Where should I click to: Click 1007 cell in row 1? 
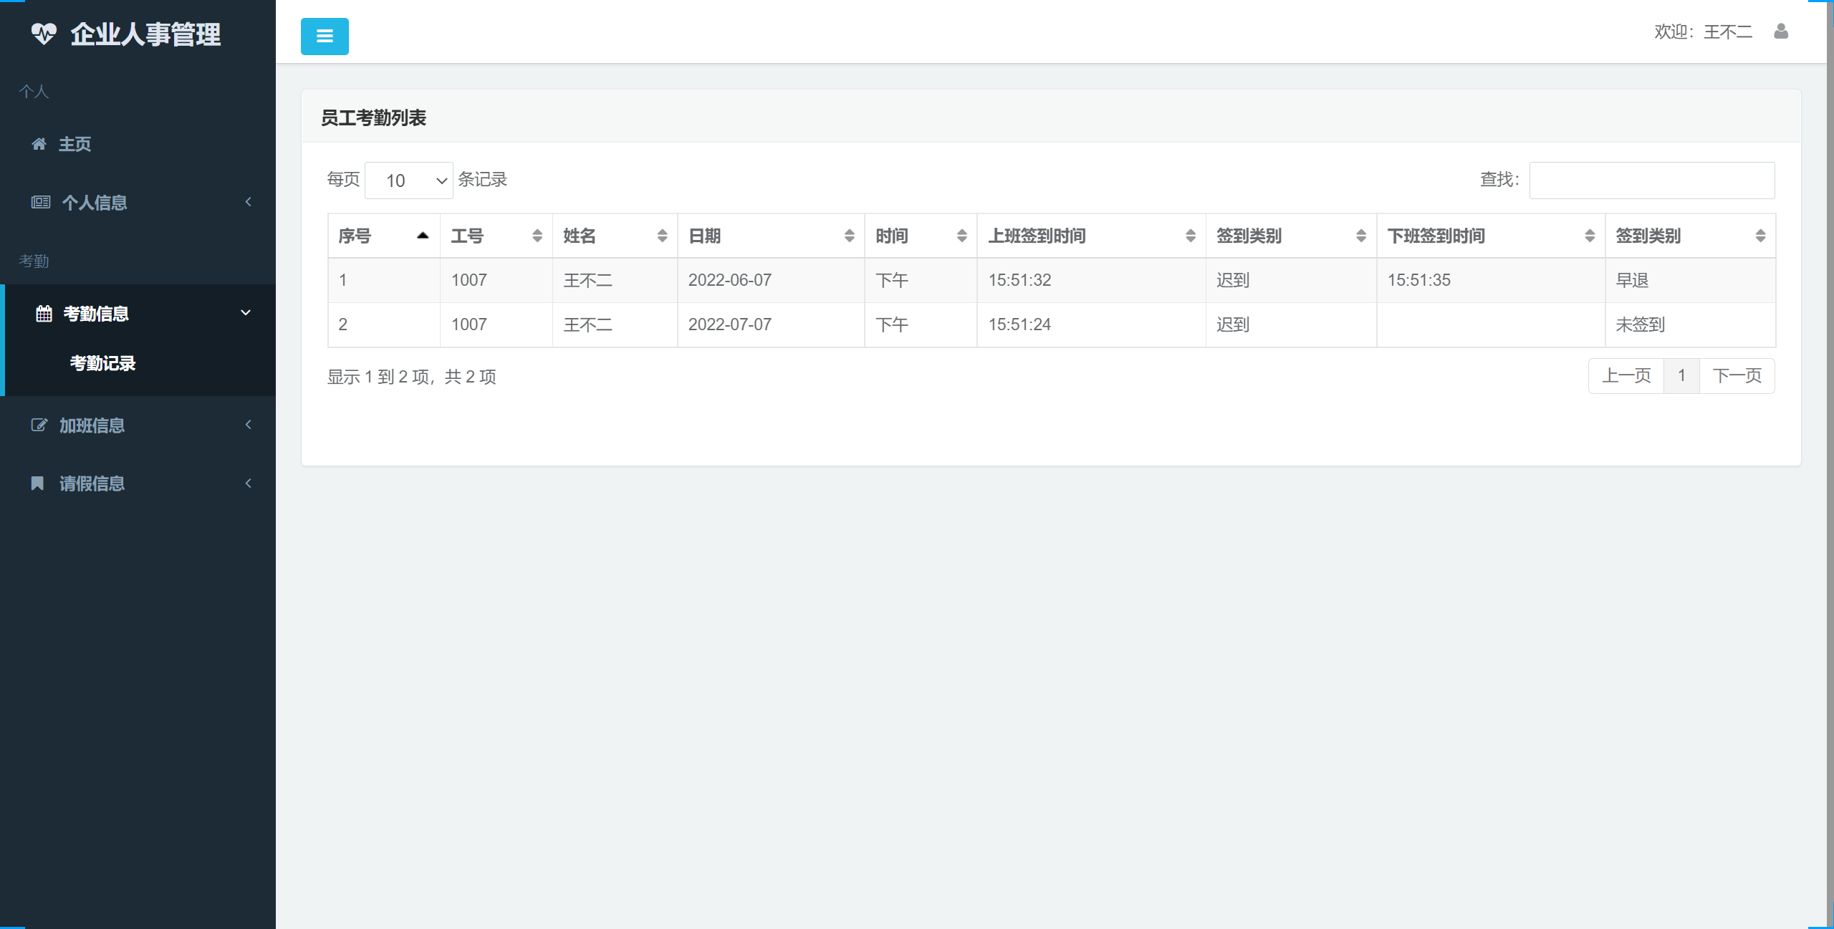click(x=469, y=280)
